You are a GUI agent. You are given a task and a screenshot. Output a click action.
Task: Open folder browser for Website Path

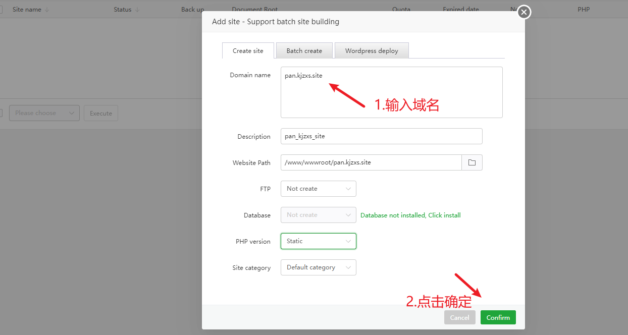tap(472, 162)
